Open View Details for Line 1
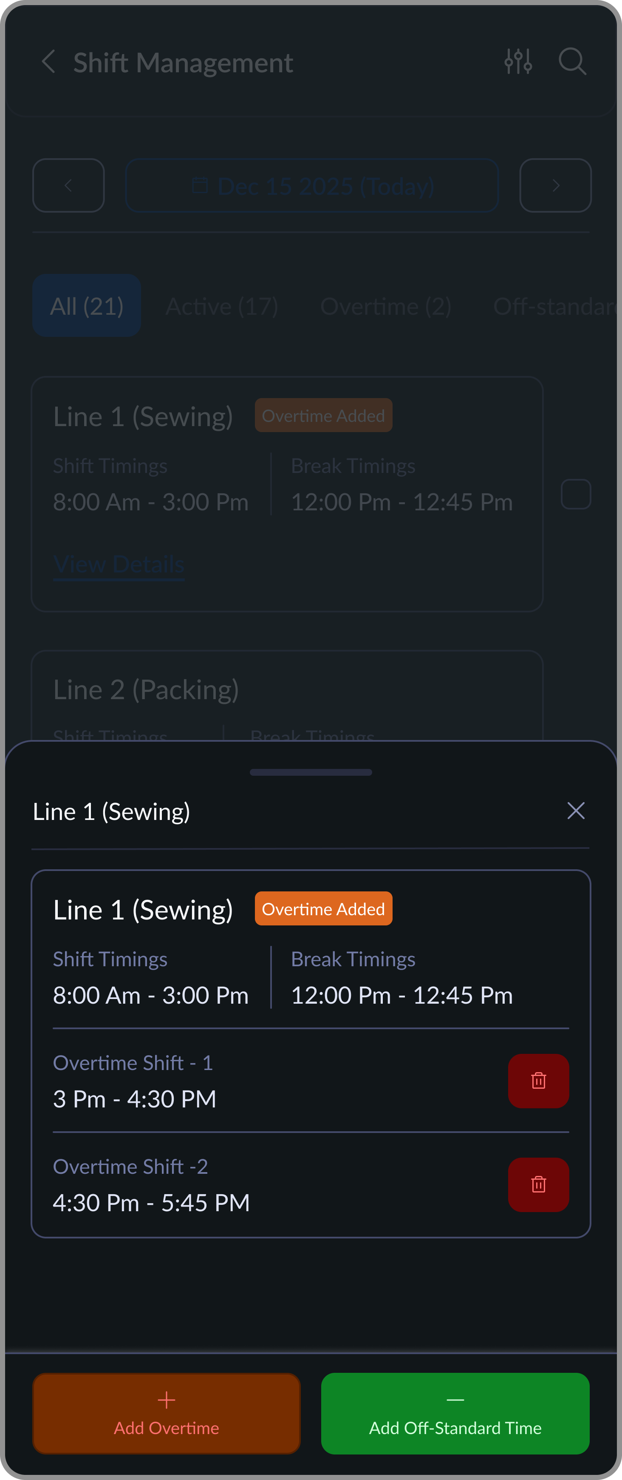 click(118, 564)
